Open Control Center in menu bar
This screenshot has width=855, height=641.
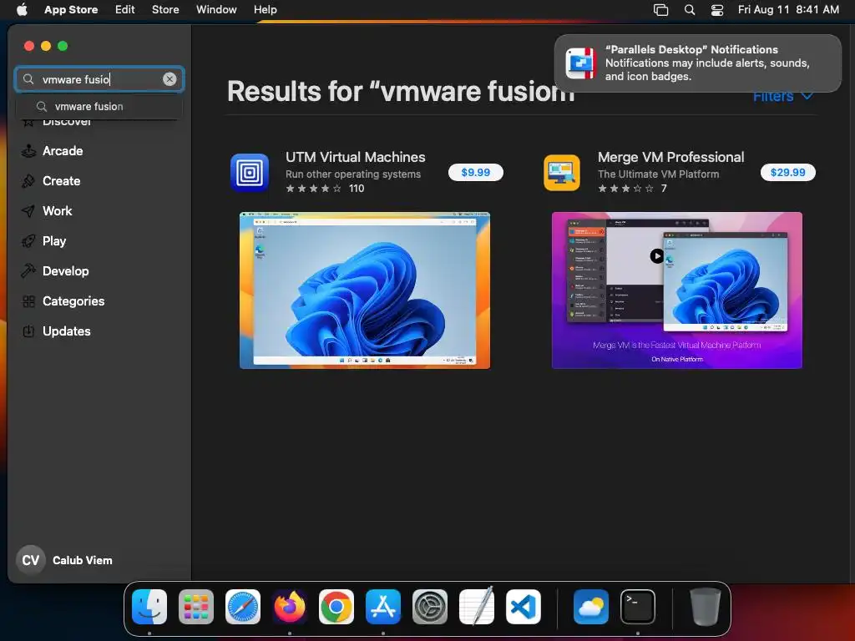[717, 10]
